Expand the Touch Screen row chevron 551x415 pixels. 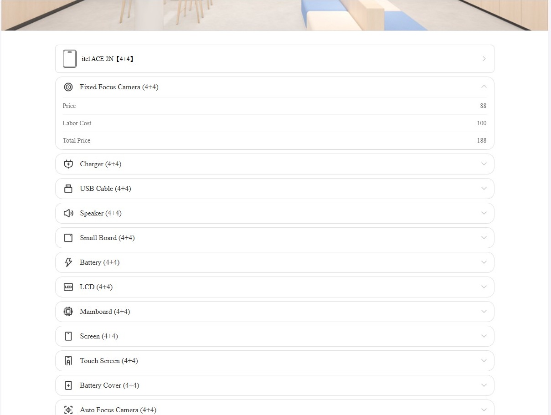coord(484,361)
